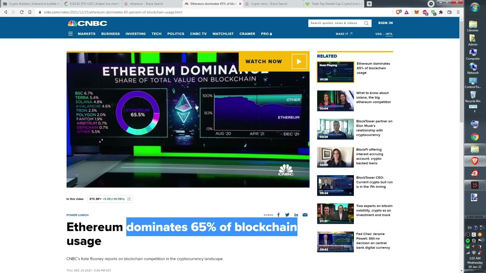Reload the current page

[x=22, y=12]
